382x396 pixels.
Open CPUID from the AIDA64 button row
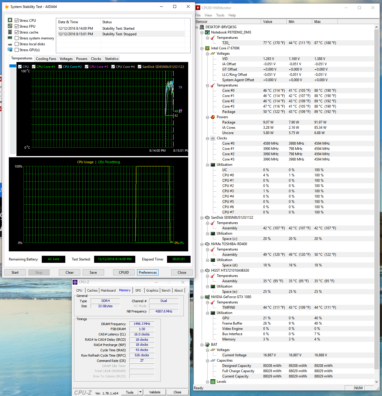point(124,273)
